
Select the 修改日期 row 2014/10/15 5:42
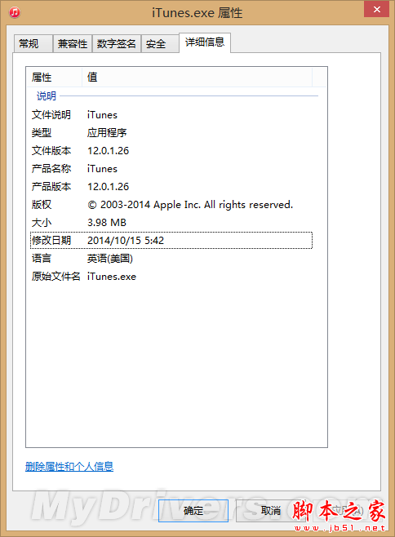[x=171, y=241]
